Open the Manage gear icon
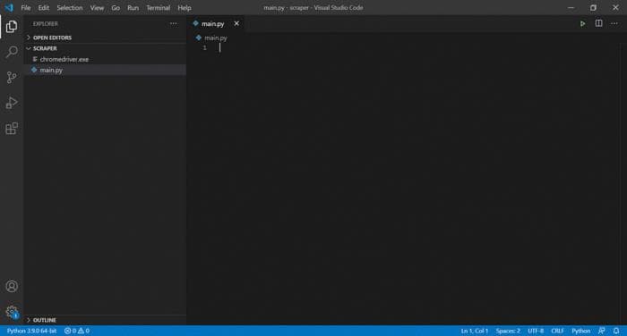 tap(12, 312)
